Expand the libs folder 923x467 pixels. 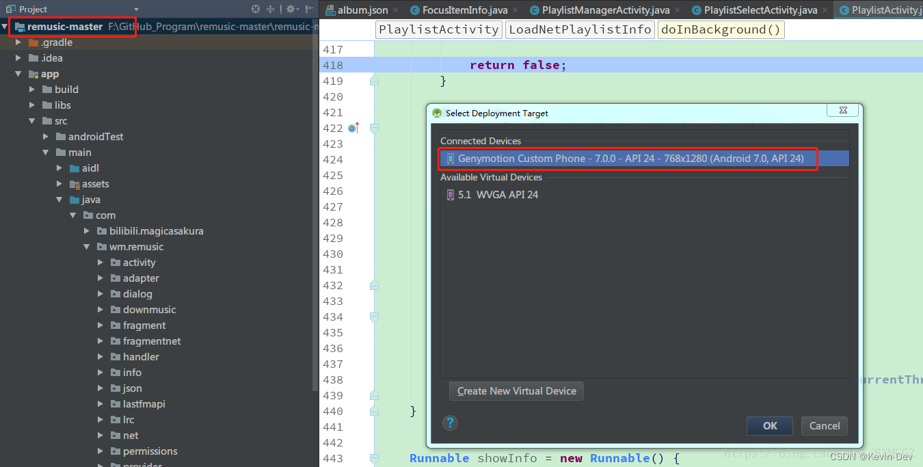32,105
